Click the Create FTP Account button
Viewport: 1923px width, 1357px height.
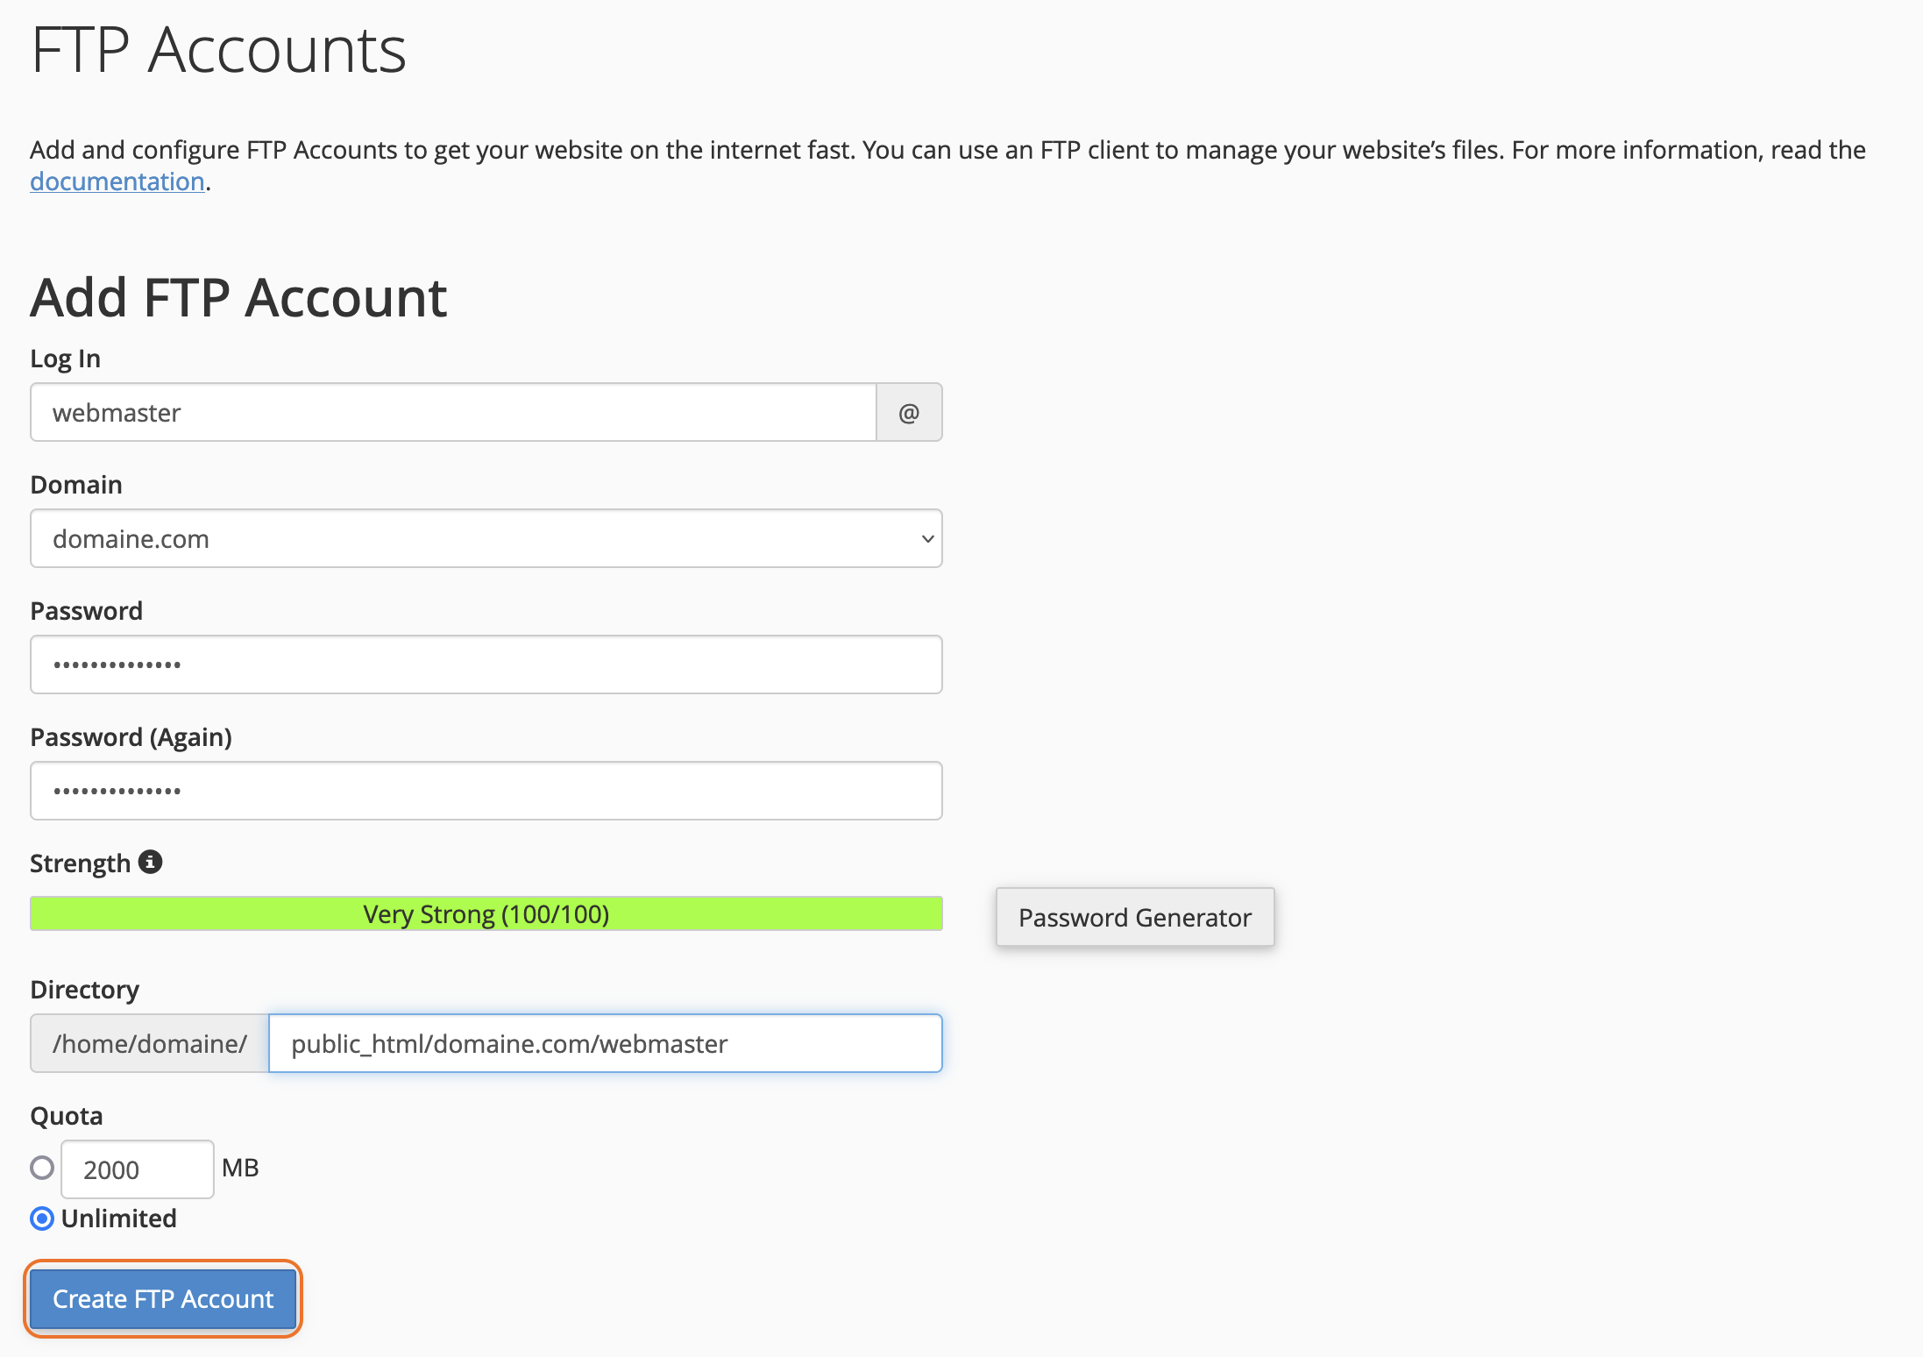(x=163, y=1298)
